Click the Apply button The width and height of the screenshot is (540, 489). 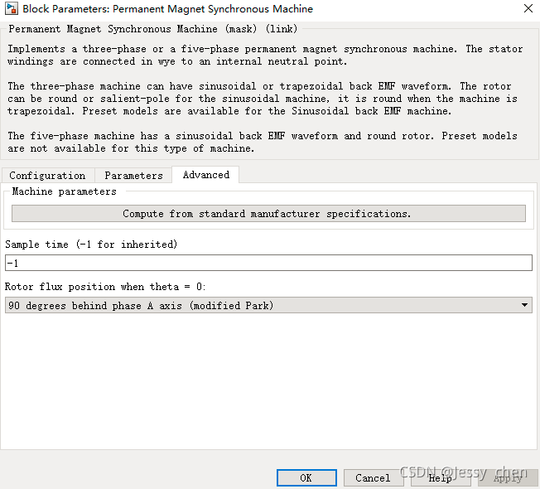(x=508, y=478)
